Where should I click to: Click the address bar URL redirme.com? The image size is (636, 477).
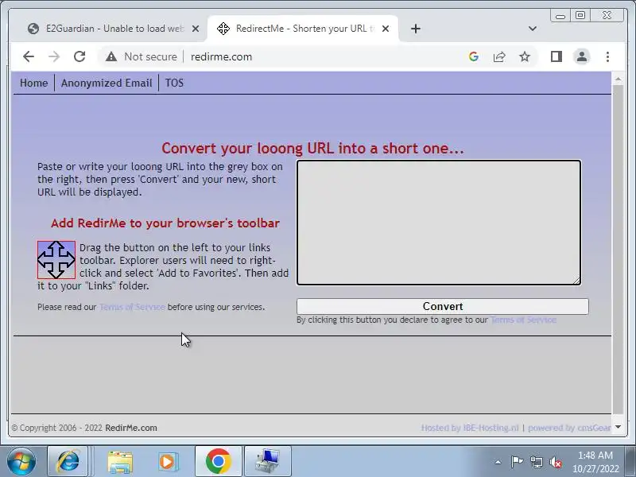(x=222, y=56)
